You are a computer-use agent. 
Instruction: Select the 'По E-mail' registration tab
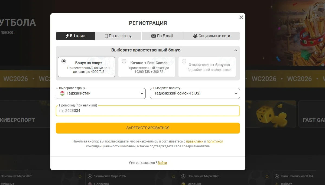point(162,36)
